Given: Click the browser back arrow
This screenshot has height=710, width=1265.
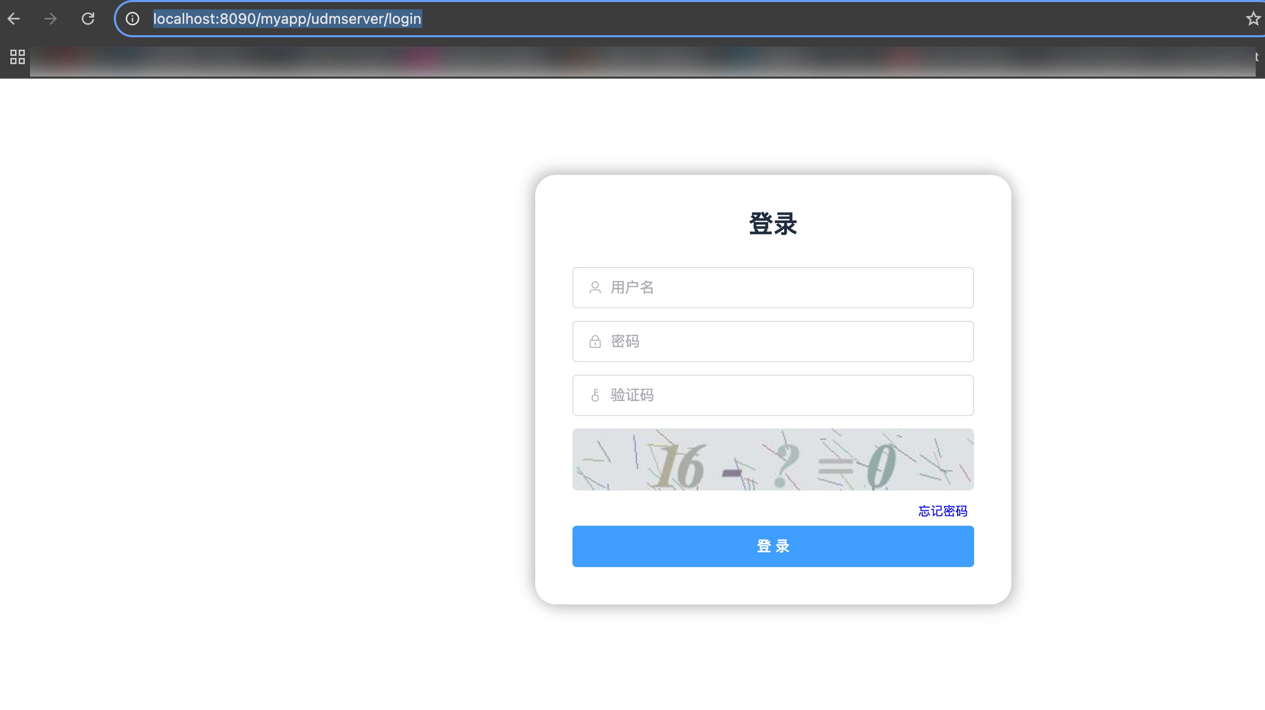Looking at the screenshot, I should [14, 19].
